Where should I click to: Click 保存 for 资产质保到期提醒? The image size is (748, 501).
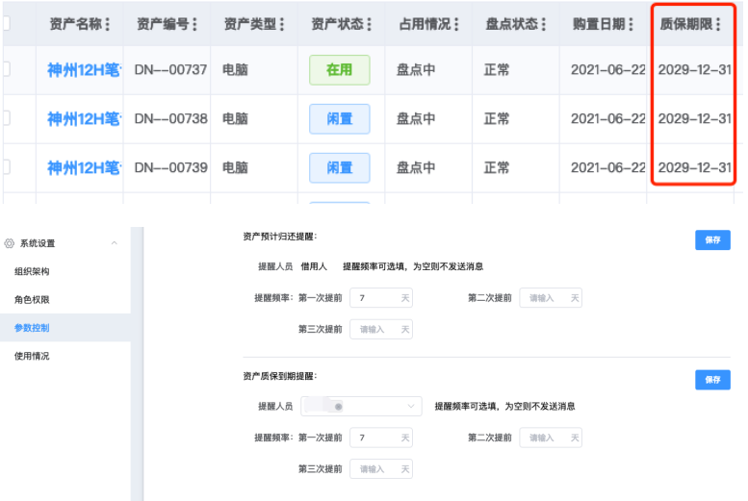point(712,380)
